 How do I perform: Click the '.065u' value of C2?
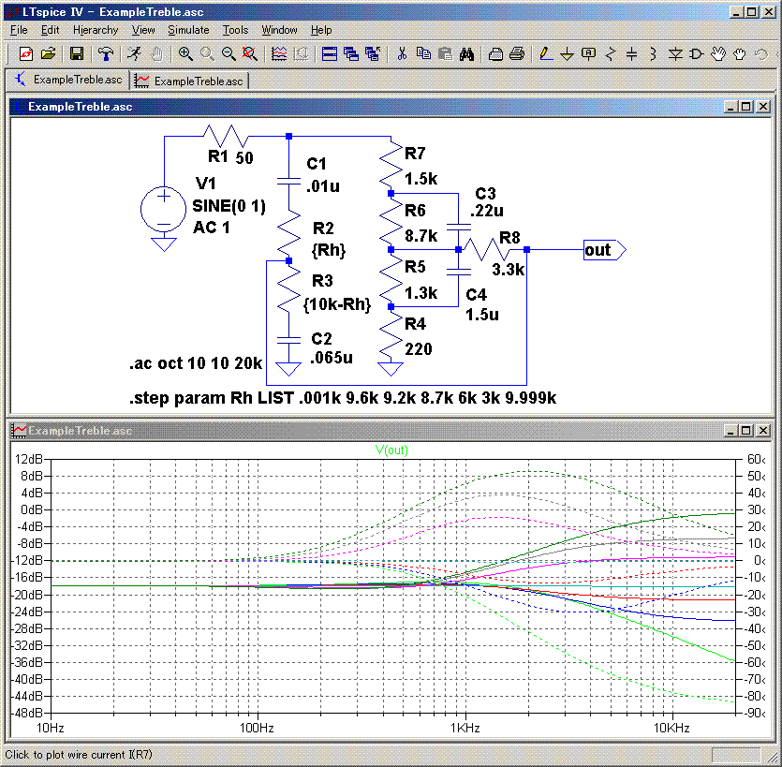(332, 358)
